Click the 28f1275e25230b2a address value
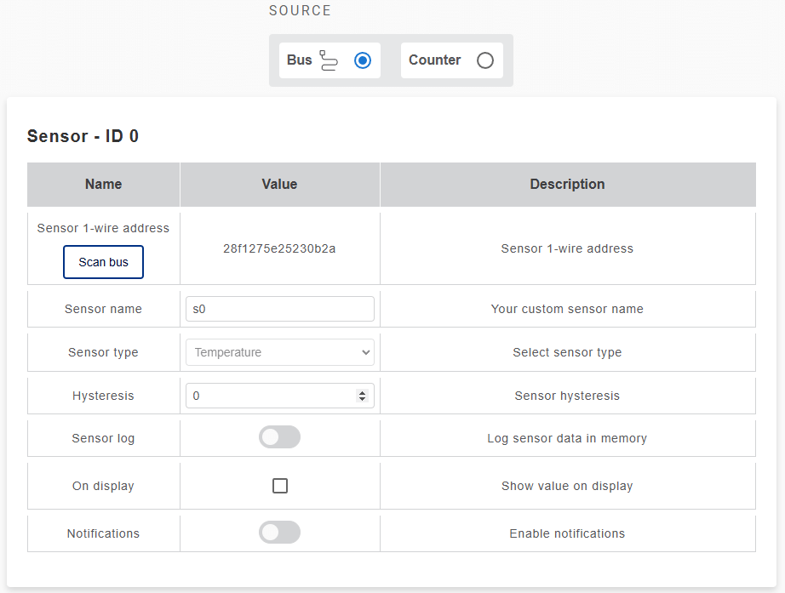 coord(279,248)
